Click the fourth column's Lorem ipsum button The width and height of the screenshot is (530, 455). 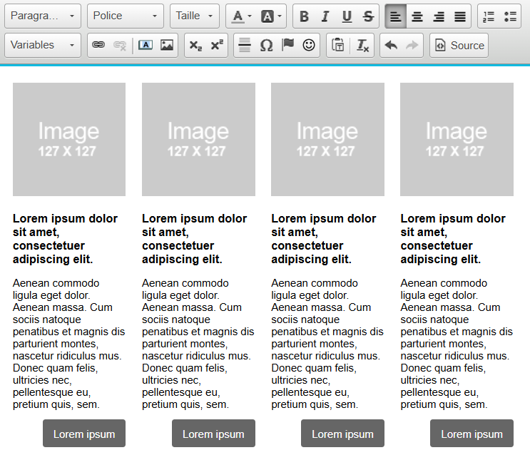point(472,434)
